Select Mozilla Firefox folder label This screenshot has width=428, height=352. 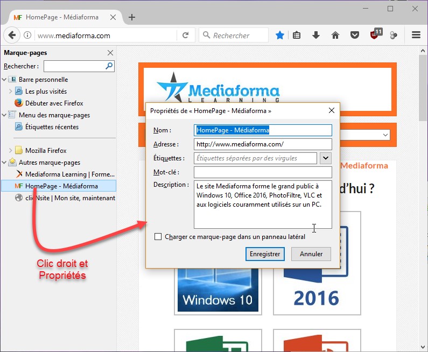[x=46, y=151]
